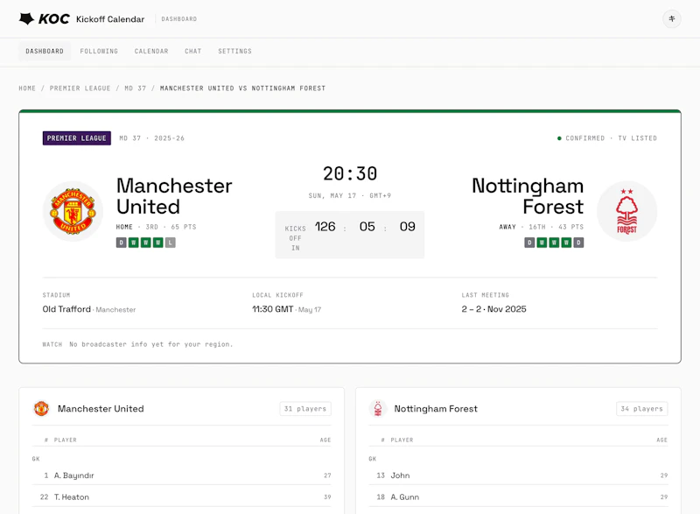Click the Premier League badge
This screenshot has width=700, height=514.
point(77,138)
